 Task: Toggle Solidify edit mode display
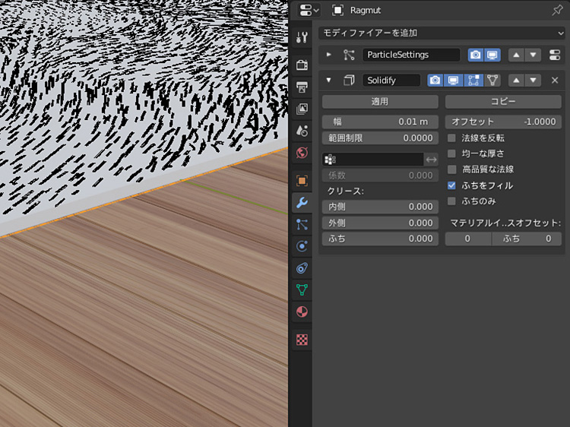(473, 81)
